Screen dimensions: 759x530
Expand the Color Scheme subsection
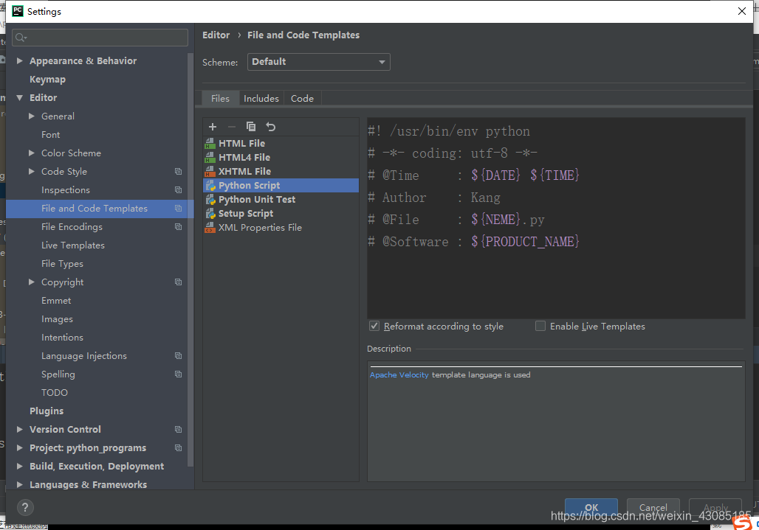(x=32, y=153)
